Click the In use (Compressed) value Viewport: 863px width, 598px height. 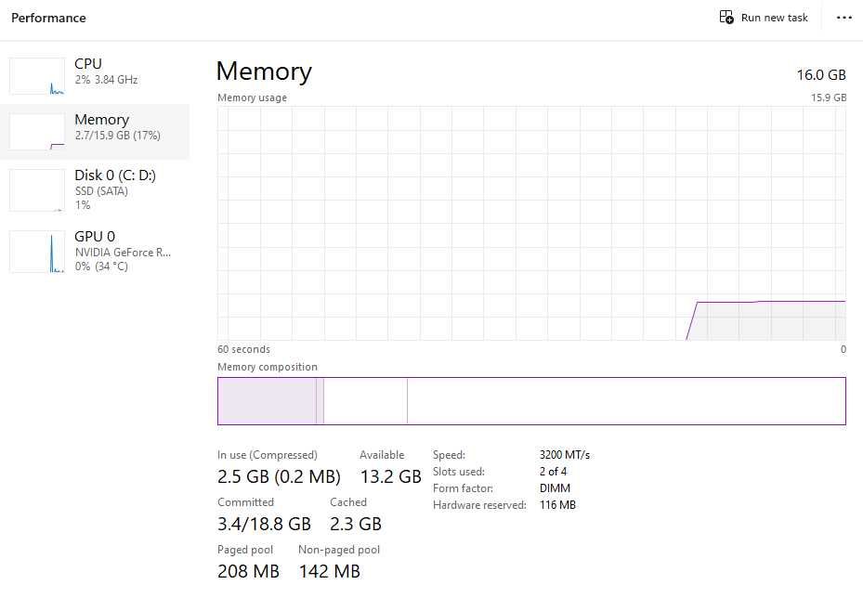pyautogui.click(x=279, y=476)
